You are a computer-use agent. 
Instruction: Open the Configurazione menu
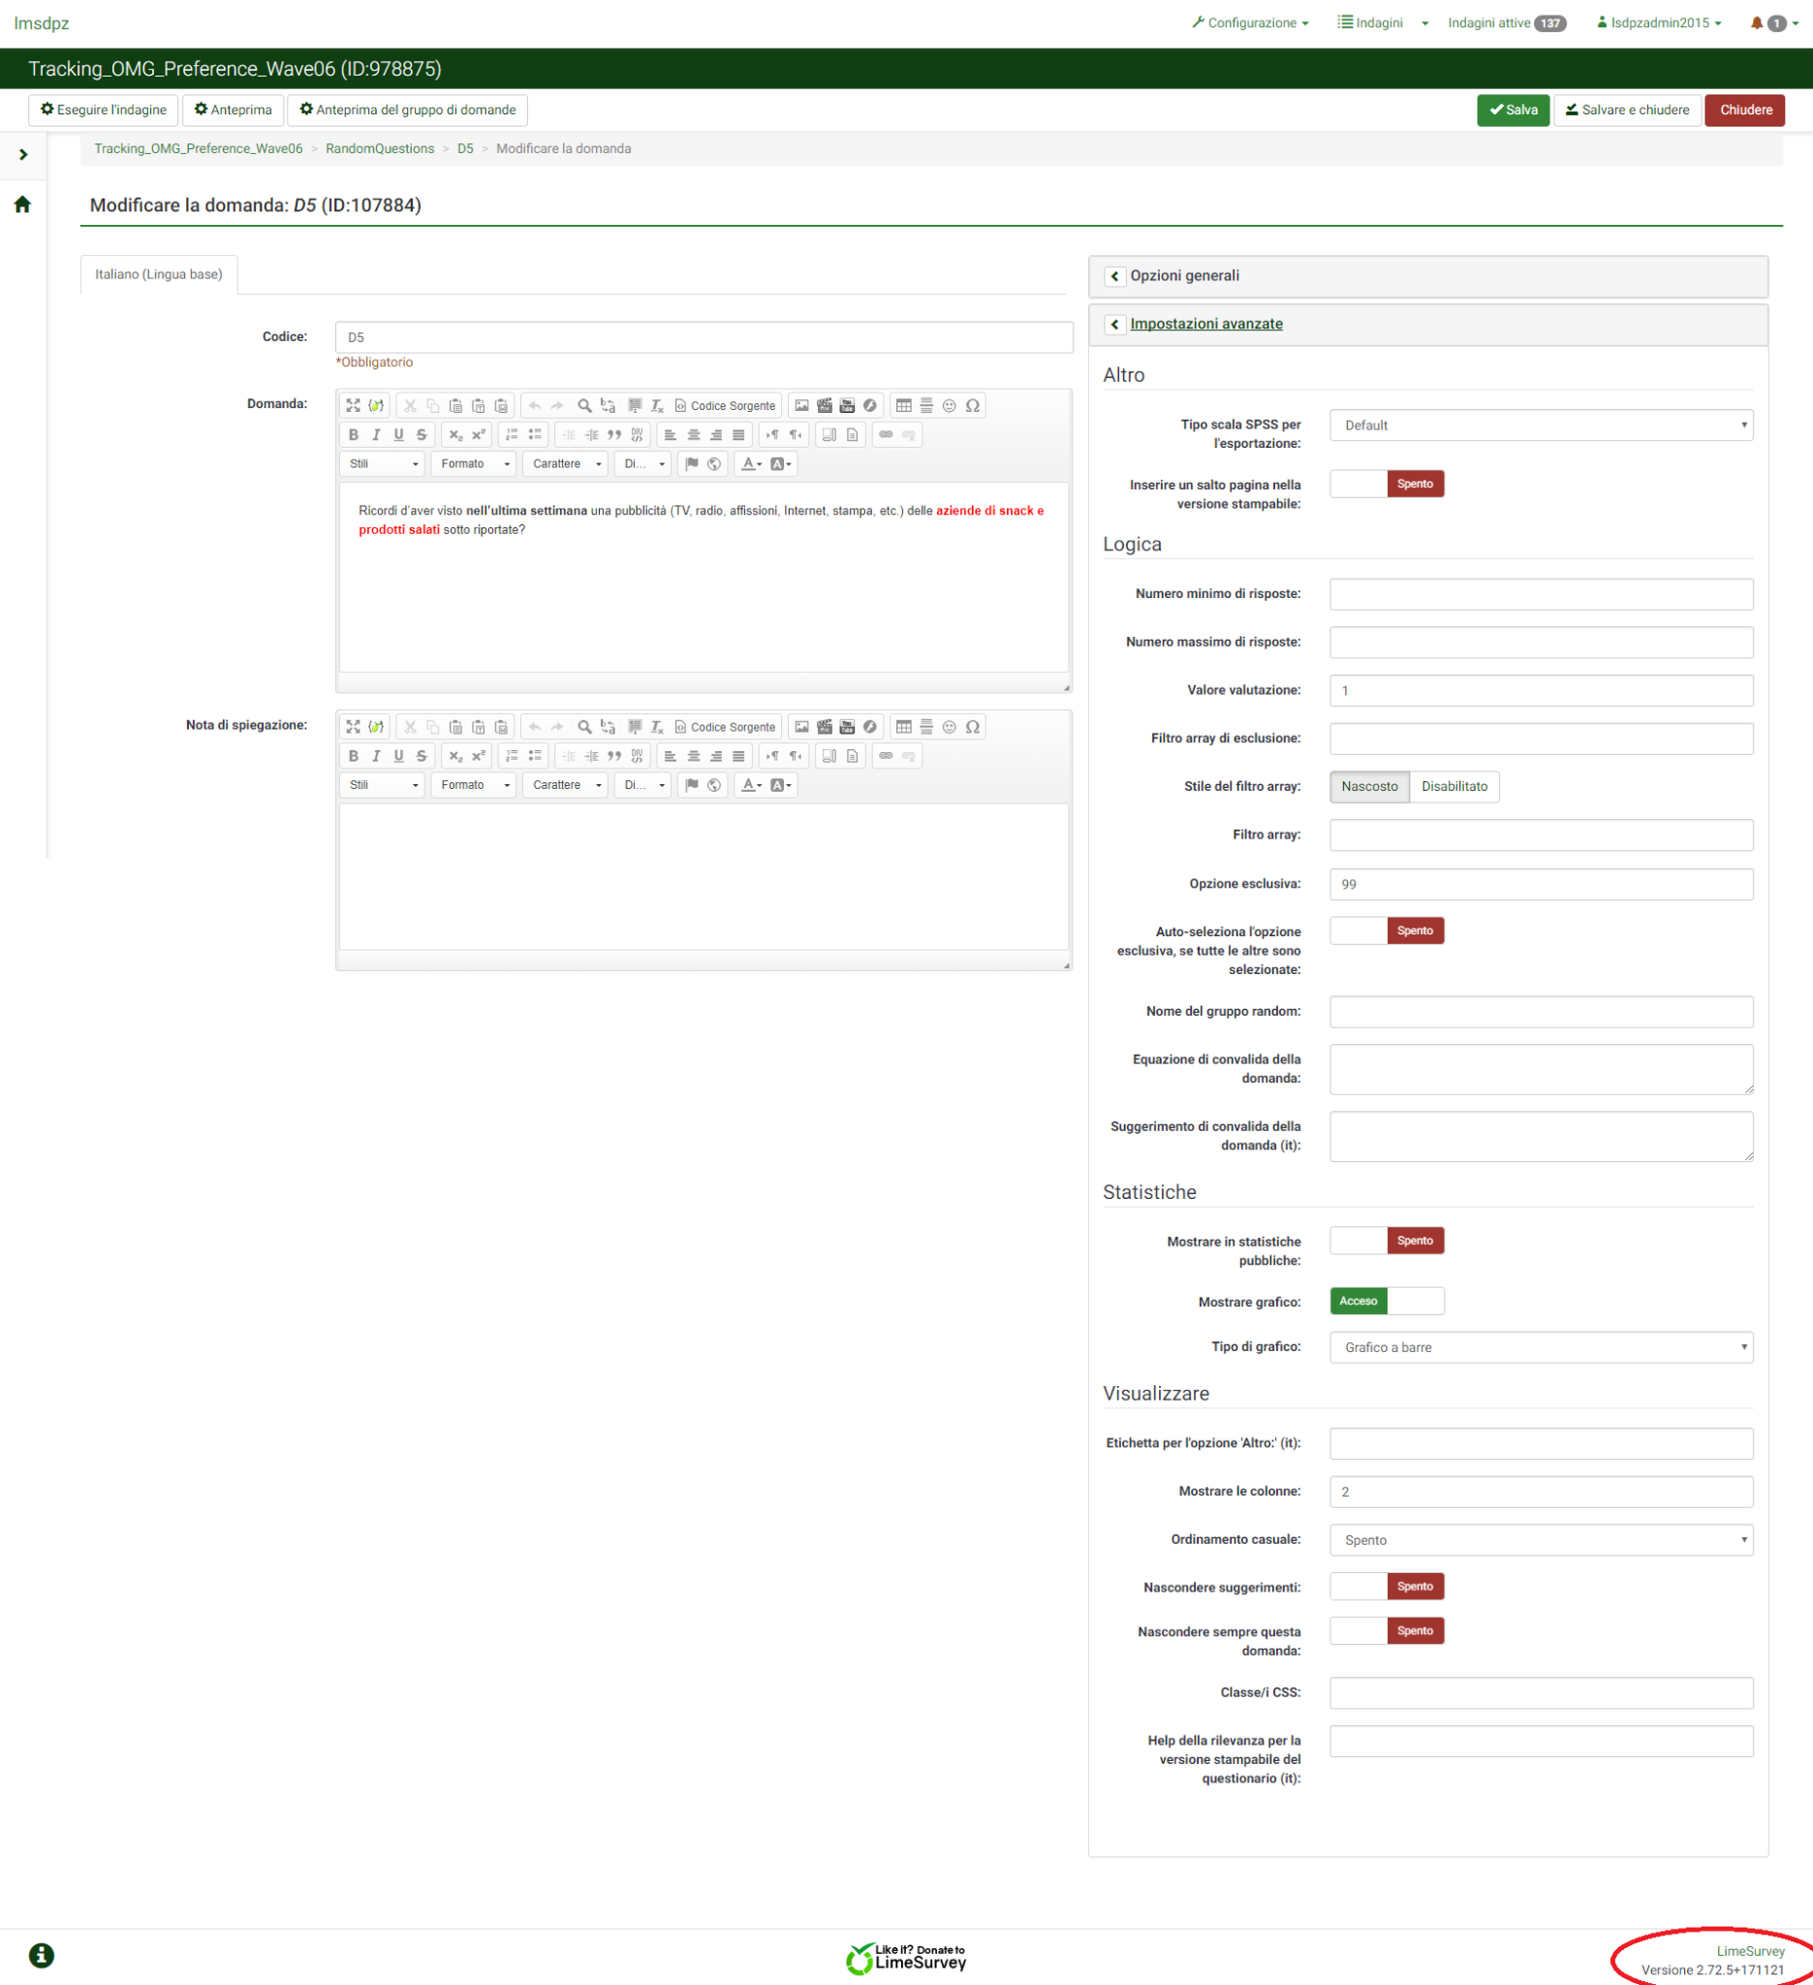click(x=1250, y=22)
